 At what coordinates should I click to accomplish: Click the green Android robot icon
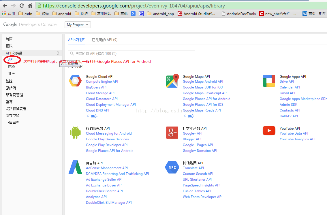(x=75, y=133)
